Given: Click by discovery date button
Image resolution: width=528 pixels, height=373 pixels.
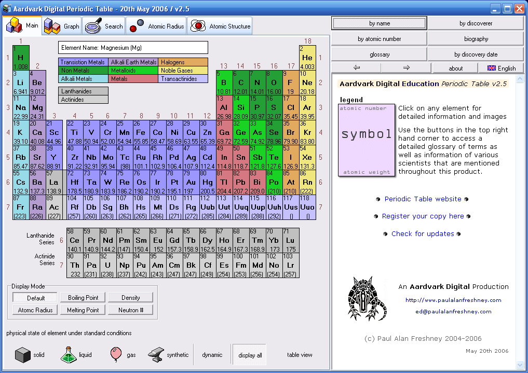Looking at the screenshot, I should pos(476,54).
